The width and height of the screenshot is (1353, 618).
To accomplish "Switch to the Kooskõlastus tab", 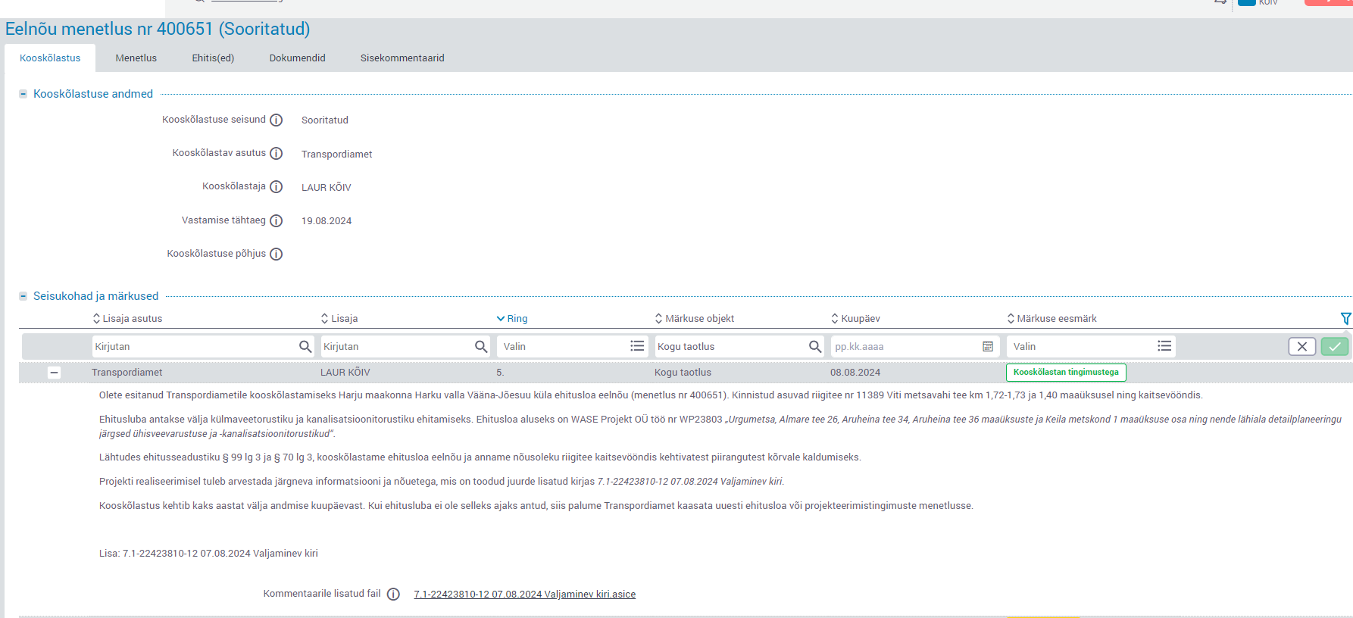I will pyautogui.click(x=50, y=58).
